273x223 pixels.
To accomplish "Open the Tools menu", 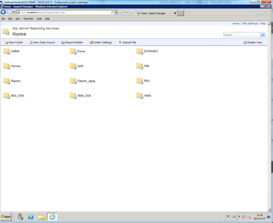I will click(39, 19).
